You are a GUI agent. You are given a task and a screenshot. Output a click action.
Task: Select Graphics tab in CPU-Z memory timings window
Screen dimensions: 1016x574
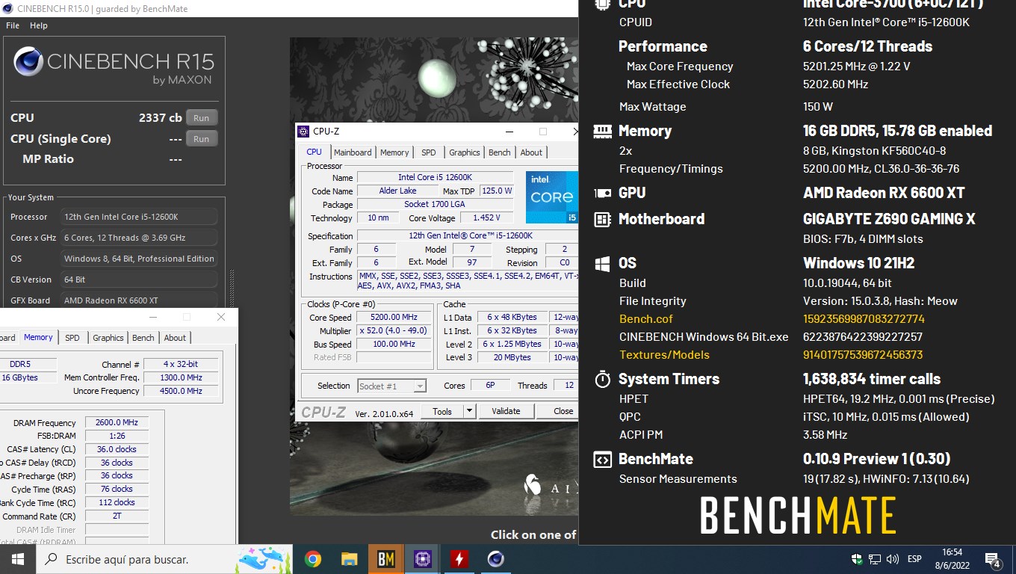coord(108,338)
